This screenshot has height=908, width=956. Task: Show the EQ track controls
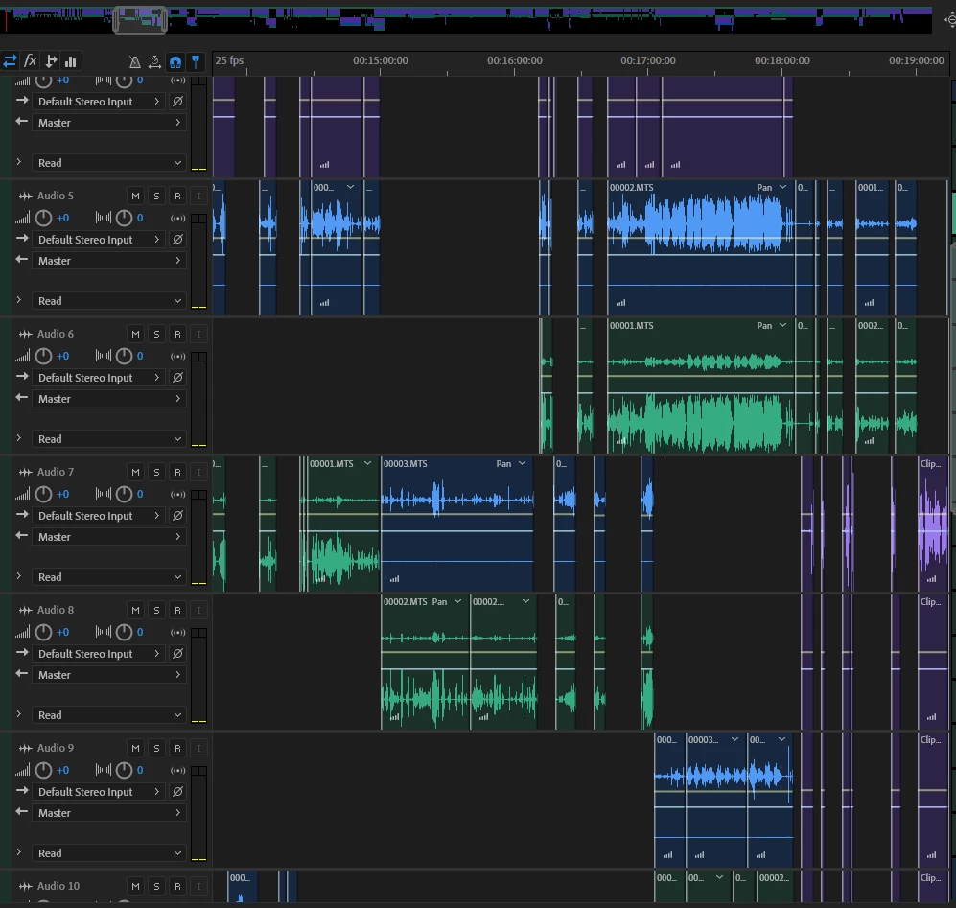71,61
